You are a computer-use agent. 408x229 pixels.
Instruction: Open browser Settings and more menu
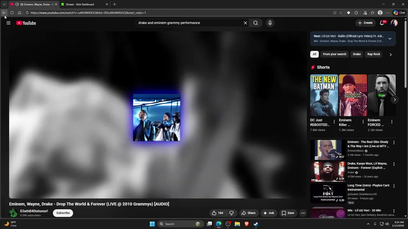tap(388, 13)
